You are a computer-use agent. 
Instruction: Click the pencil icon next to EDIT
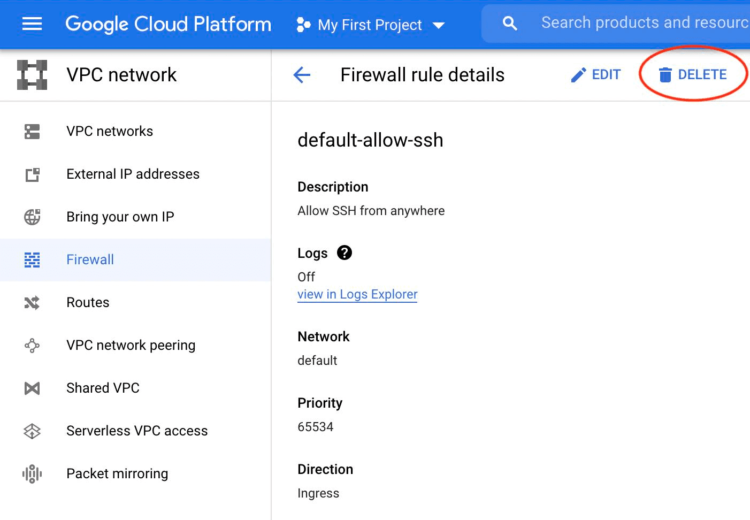coord(578,74)
